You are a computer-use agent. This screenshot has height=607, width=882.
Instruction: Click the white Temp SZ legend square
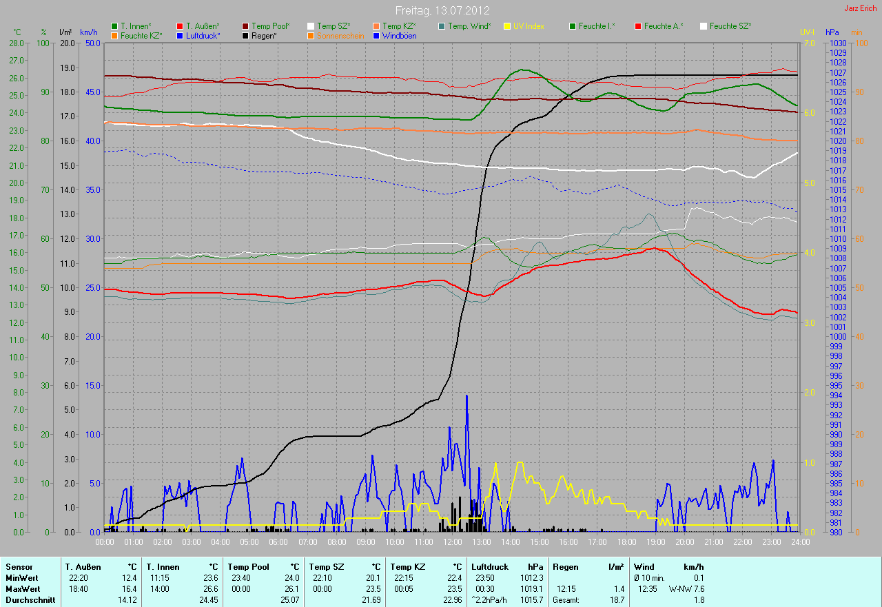coord(311,26)
